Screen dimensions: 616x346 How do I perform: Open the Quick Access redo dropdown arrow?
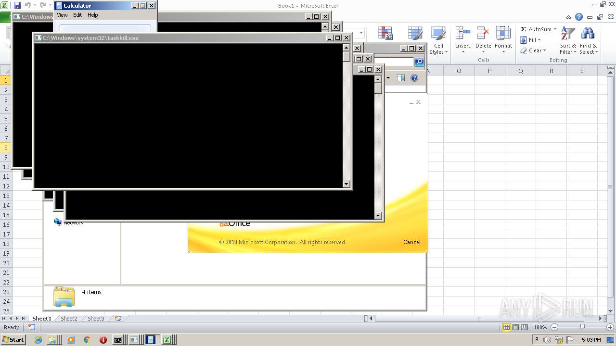(50, 5)
